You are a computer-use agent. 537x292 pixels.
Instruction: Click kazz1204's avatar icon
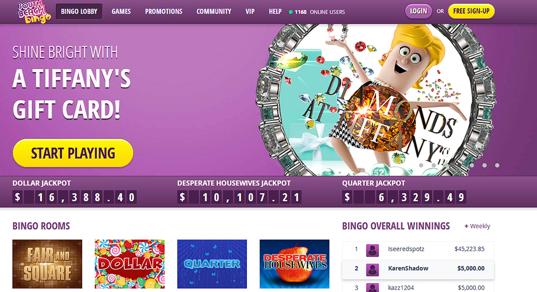tap(372, 288)
